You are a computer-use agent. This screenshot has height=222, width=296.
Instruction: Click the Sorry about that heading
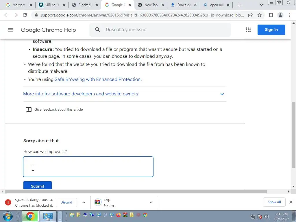pos(41,141)
